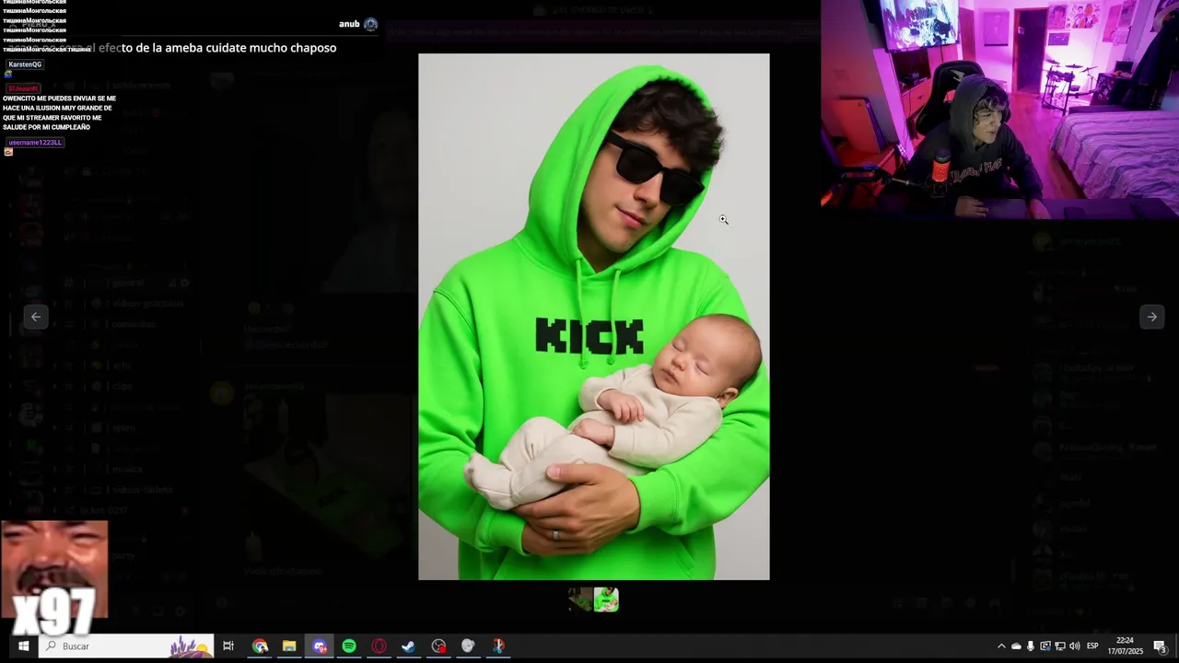
Task: Open the volume speaker tray icon
Action: pyautogui.click(x=1075, y=646)
